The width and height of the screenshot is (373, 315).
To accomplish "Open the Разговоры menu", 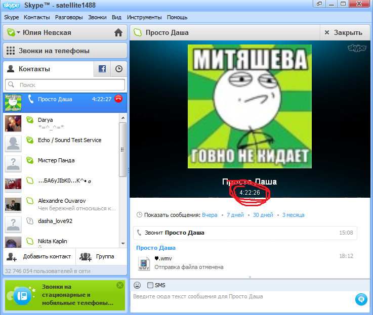I will [x=69, y=17].
